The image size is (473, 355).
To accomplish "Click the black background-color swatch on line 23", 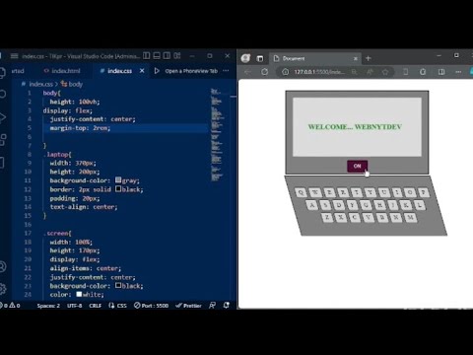I will coord(118,285).
